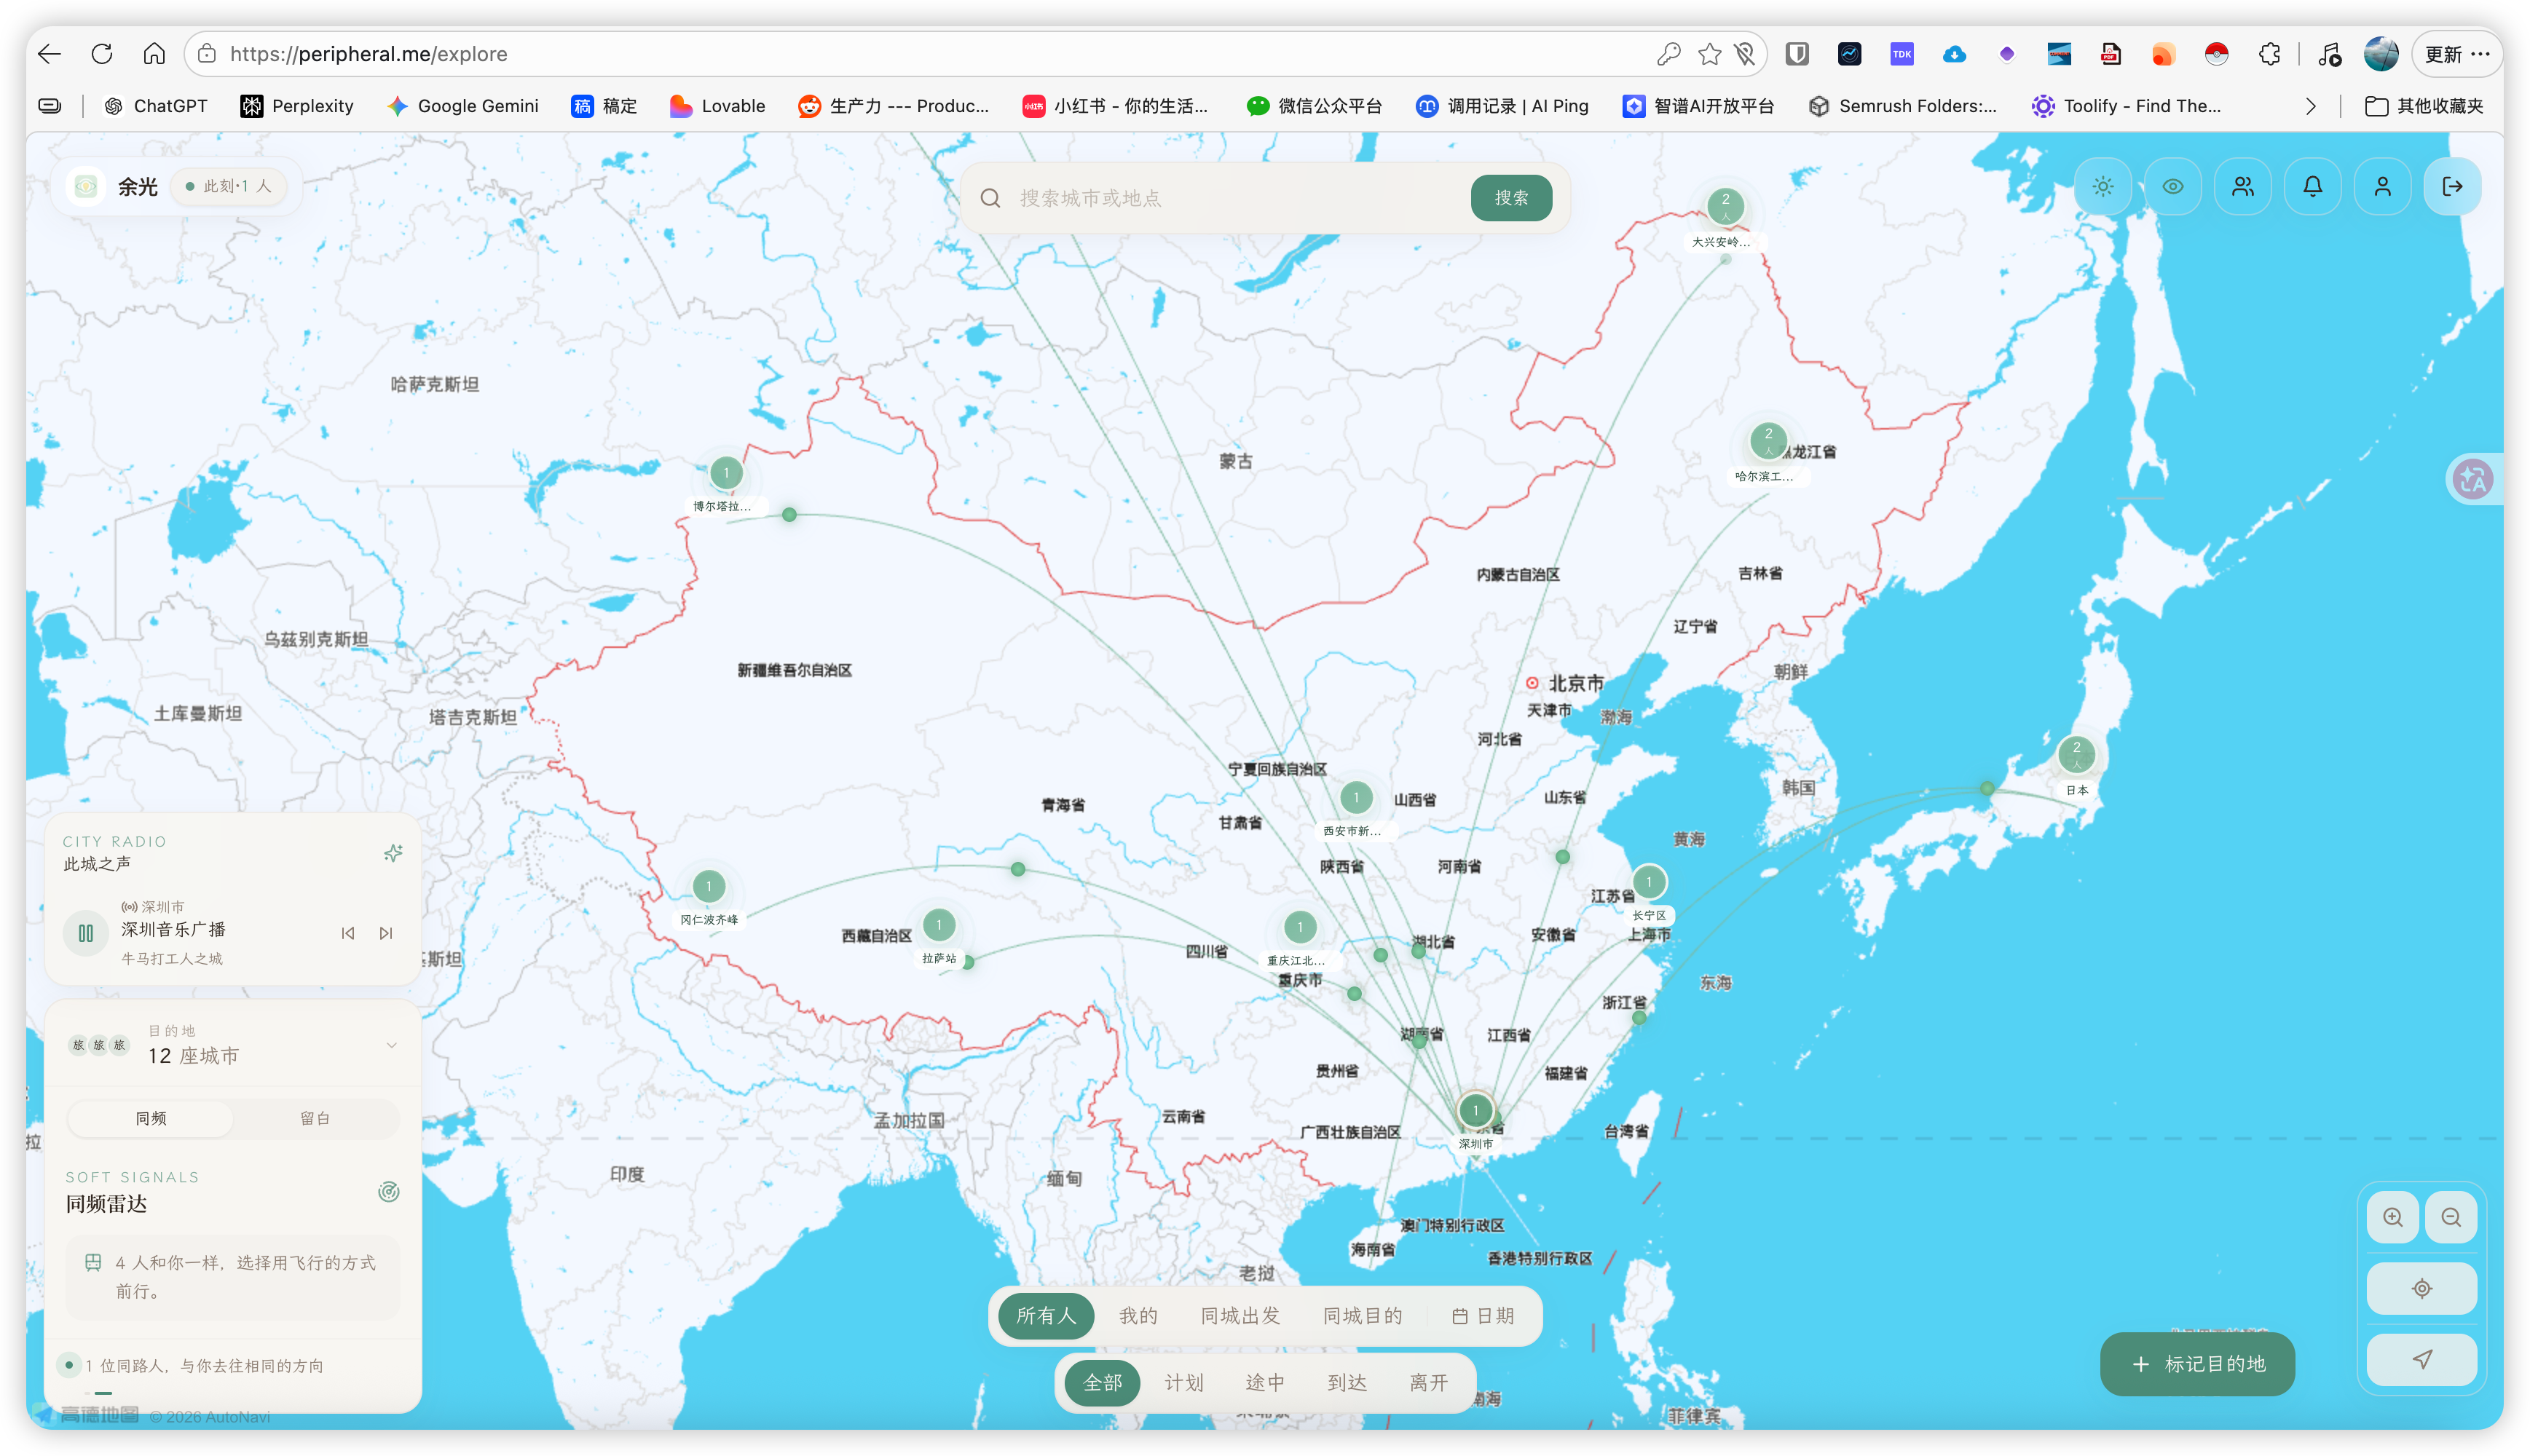2530x1456 pixels.
Task: Open the notifications bell icon
Action: pyautogui.click(x=2313, y=187)
